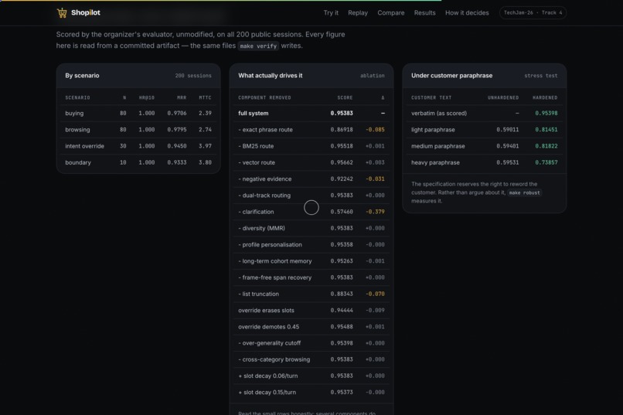Select the By scenario card title
Viewport: 623px width, 415px height.
pyautogui.click(x=82, y=76)
